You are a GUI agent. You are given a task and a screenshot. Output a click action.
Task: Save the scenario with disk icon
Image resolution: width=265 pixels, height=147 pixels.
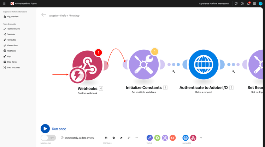click(106, 138)
